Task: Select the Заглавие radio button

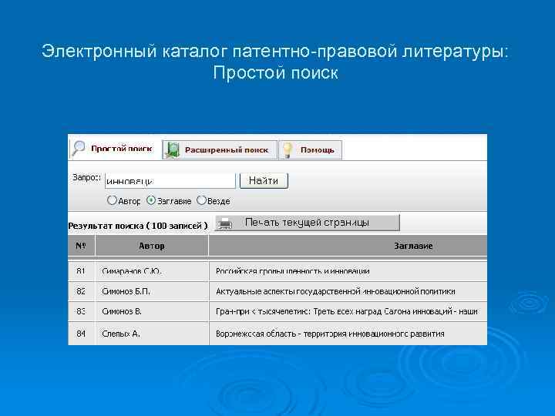Action: pyautogui.click(x=151, y=200)
